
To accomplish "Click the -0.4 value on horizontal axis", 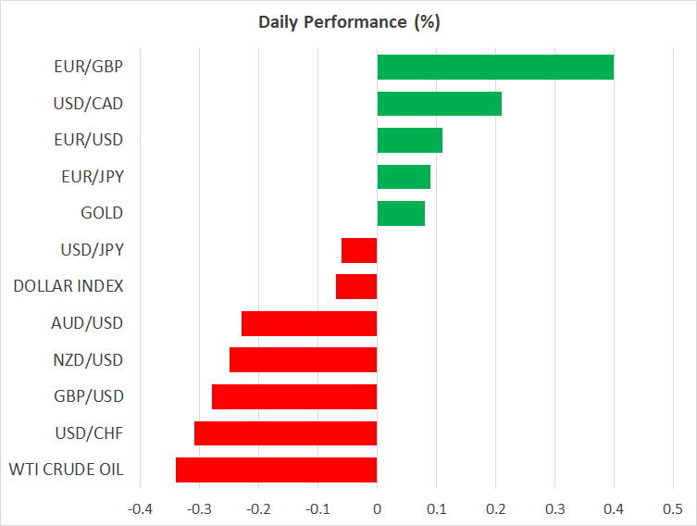I will click(x=140, y=509).
